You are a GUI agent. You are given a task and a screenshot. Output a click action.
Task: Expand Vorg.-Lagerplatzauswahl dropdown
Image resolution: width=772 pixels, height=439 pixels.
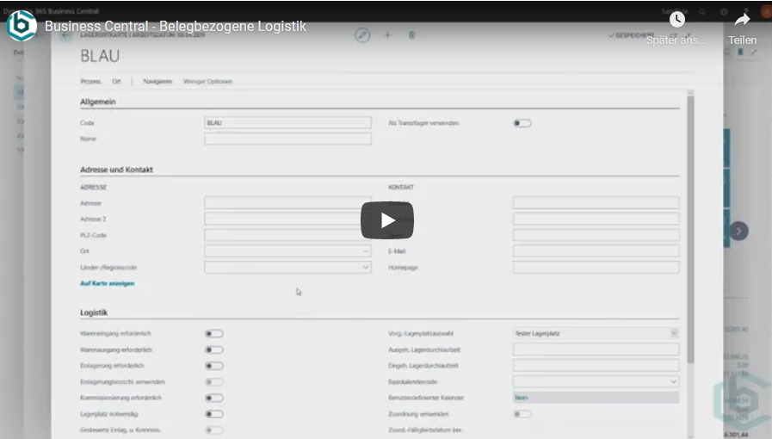[x=673, y=333]
